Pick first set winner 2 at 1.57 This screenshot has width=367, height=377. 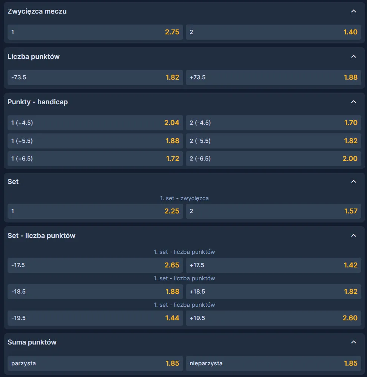[273, 211]
